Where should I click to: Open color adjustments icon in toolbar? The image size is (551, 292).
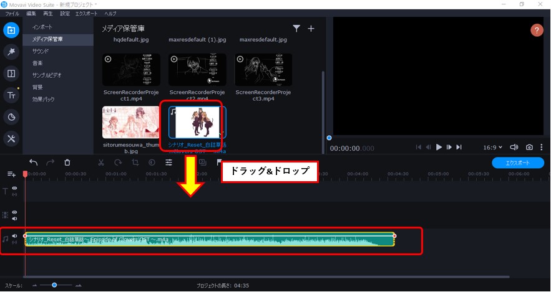pyautogui.click(x=152, y=162)
